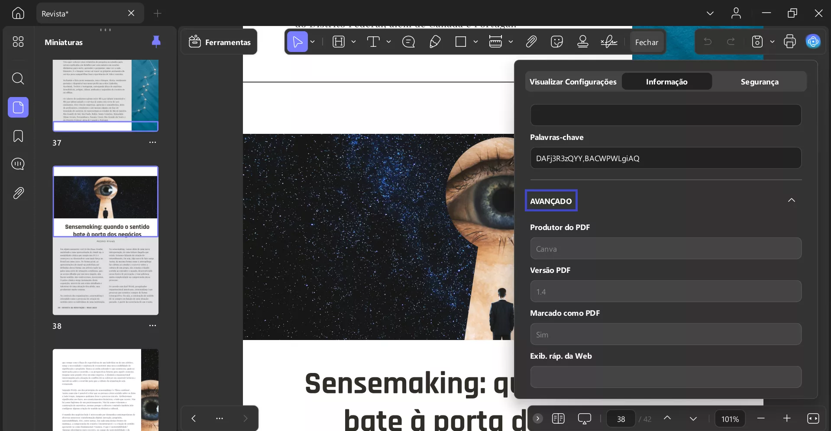Expand the save options dropdown arrow
Viewport: 831px width, 431px height.
point(772,42)
